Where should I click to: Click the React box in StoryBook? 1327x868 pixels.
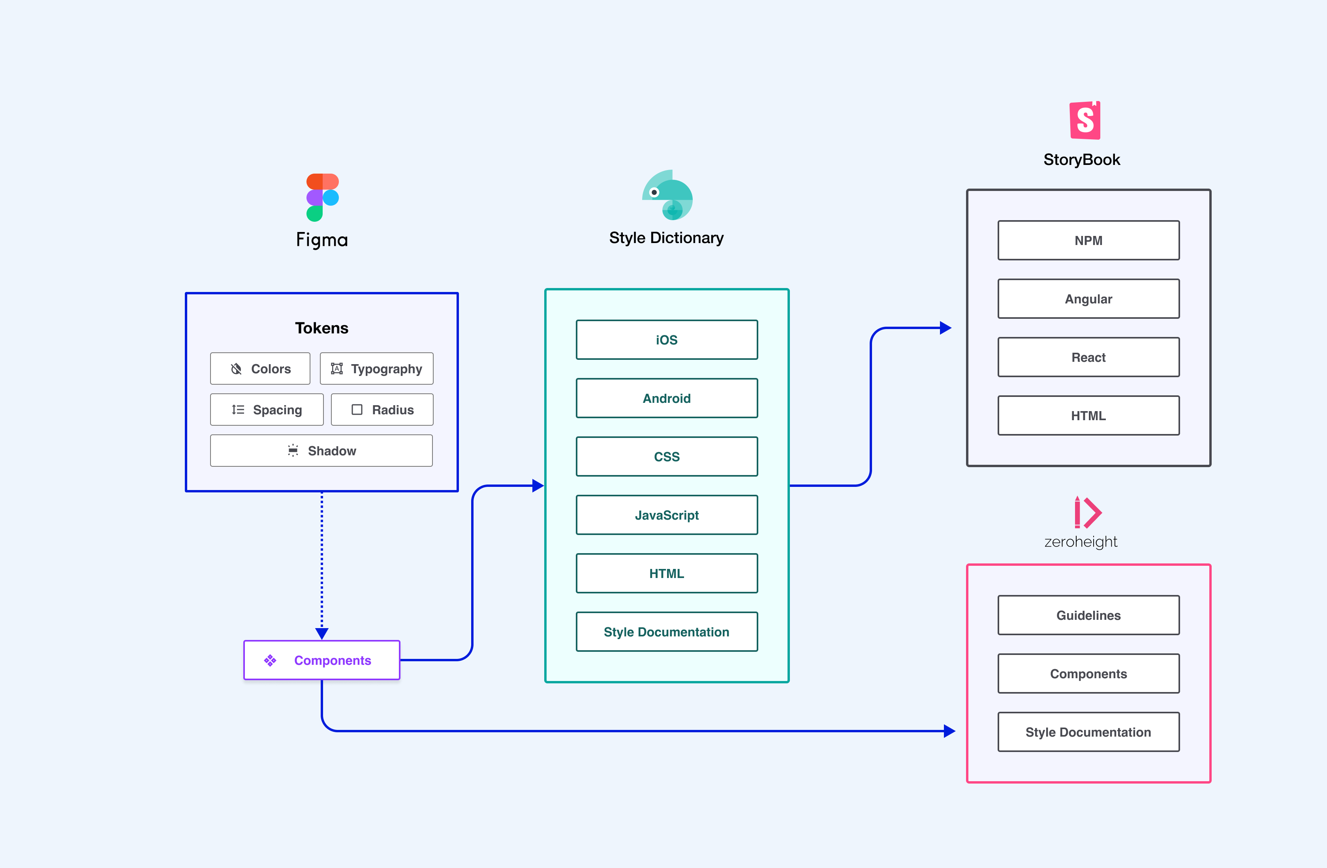point(1088,357)
